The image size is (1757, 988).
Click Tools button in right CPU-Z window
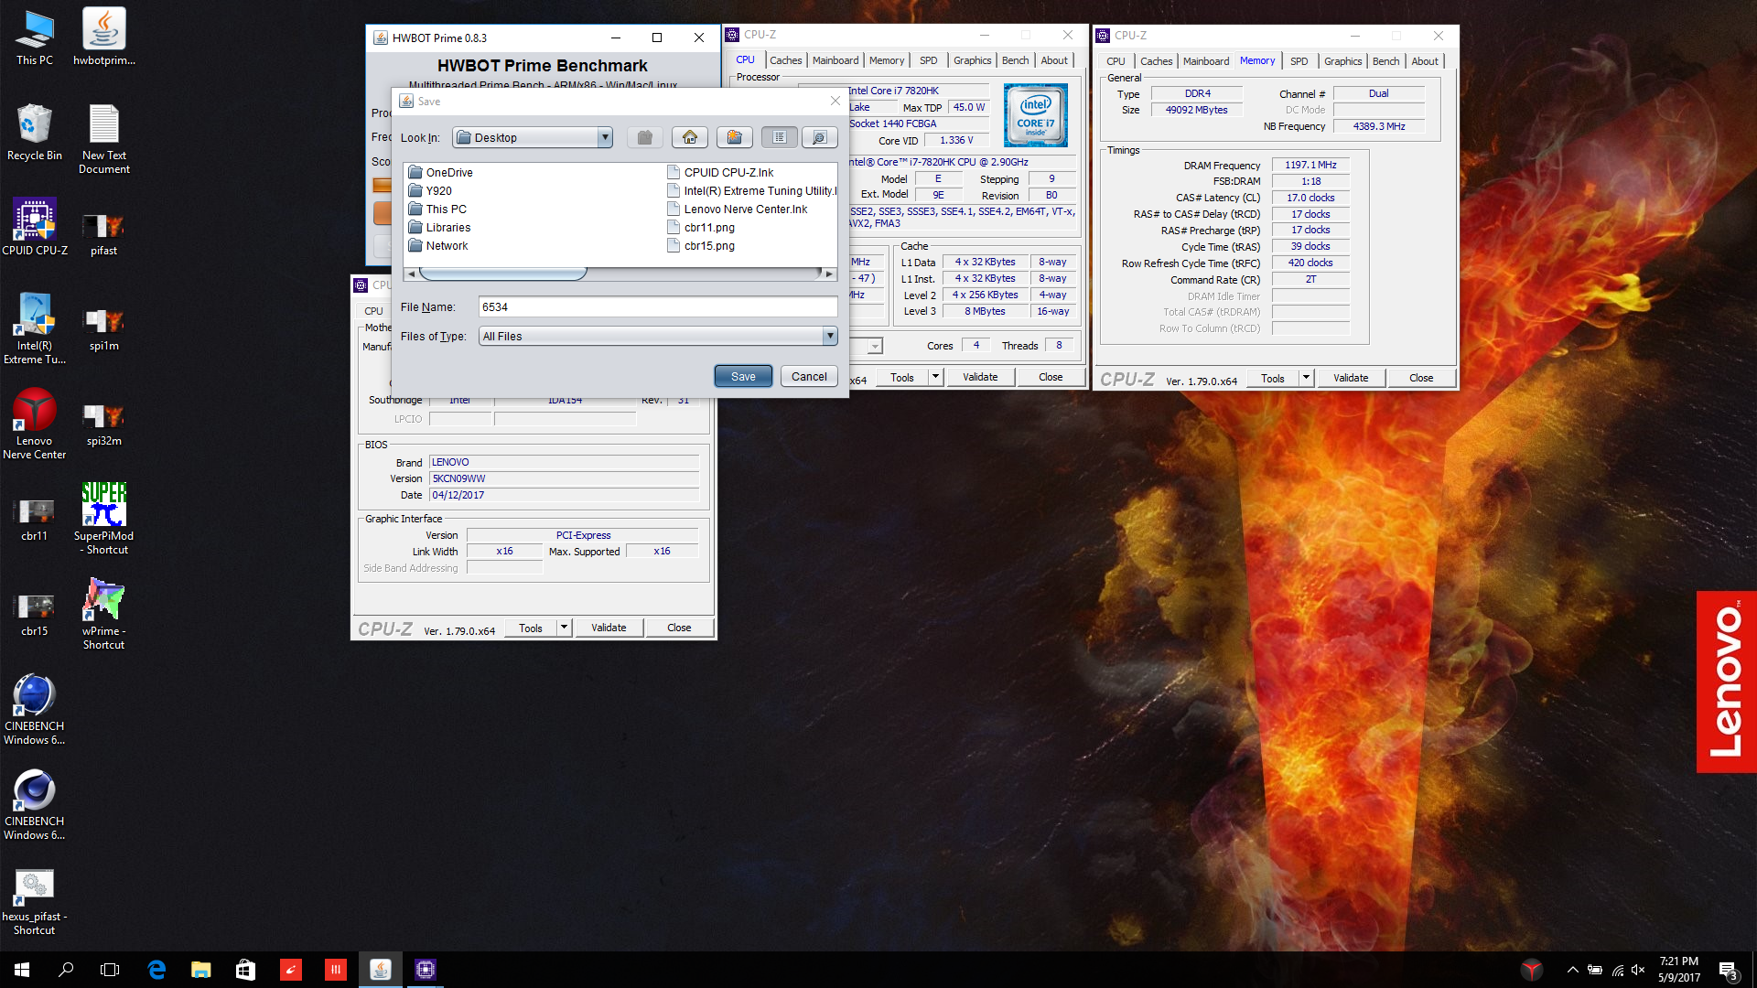click(1272, 378)
